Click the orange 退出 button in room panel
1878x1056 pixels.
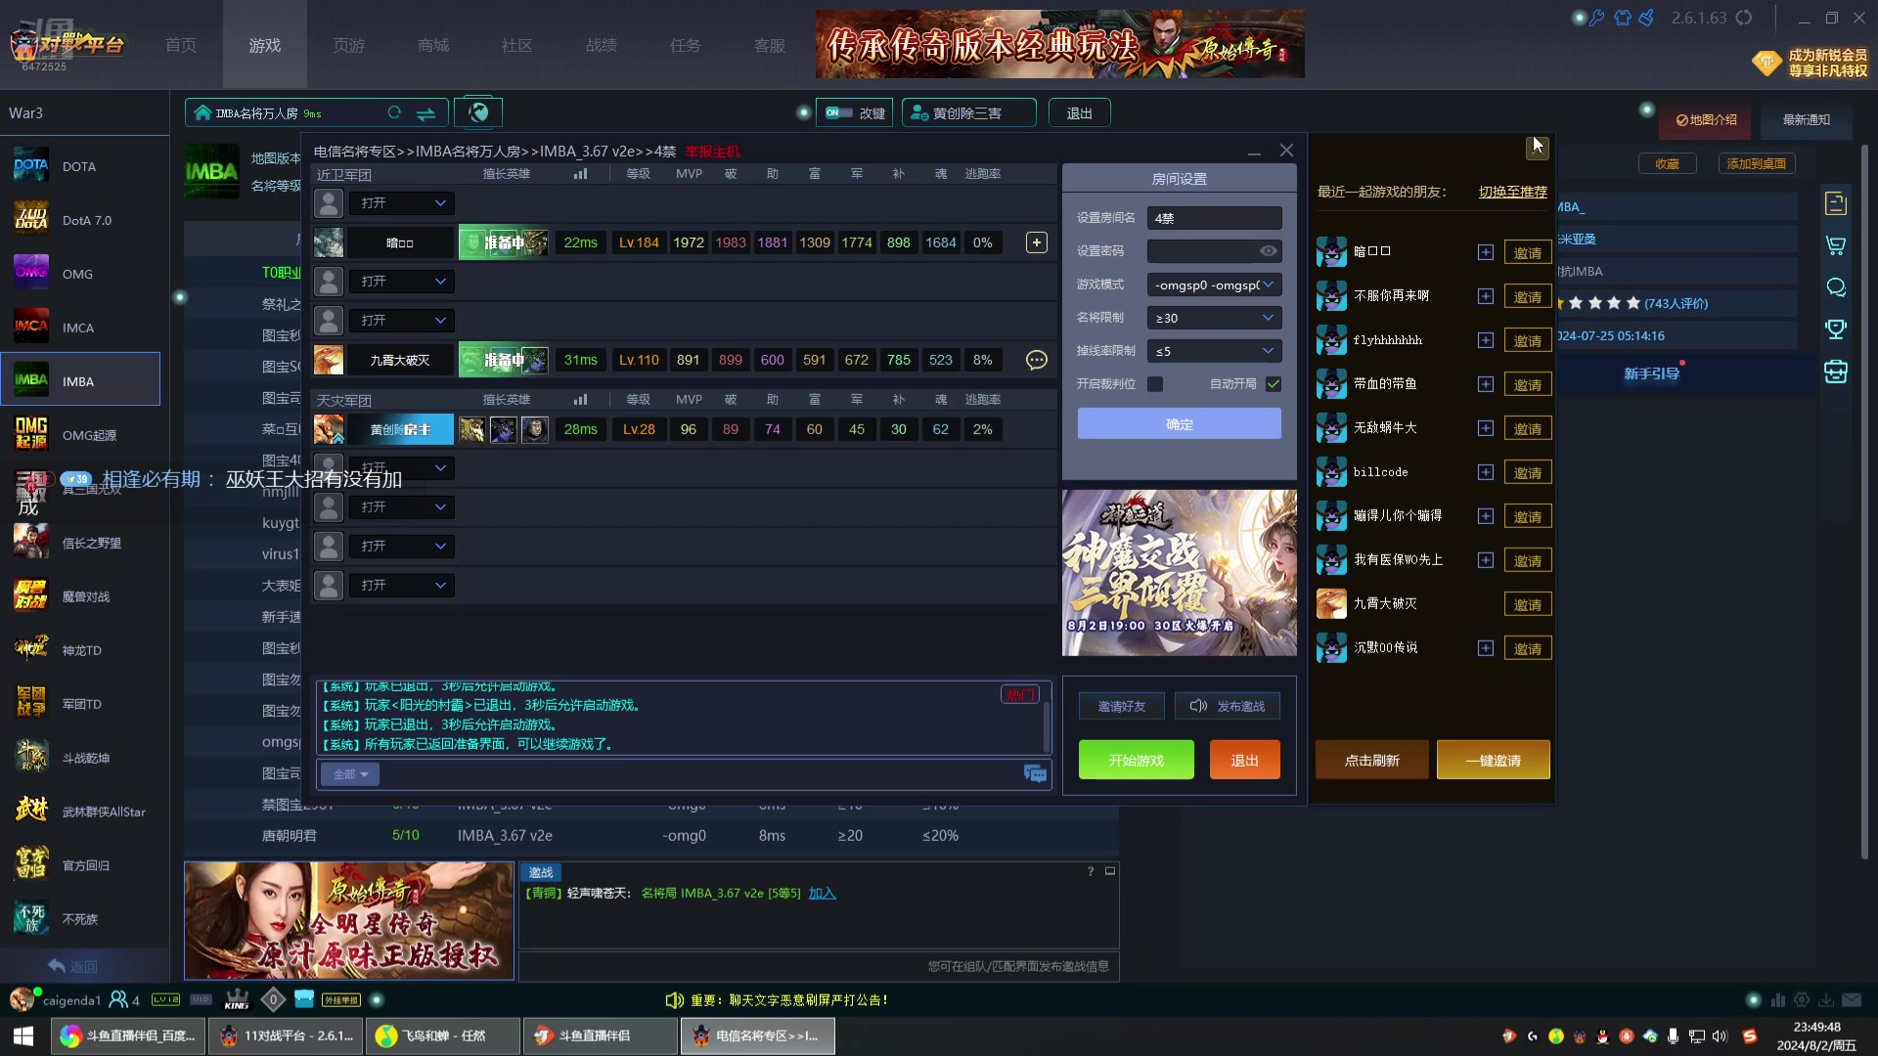tap(1244, 760)
